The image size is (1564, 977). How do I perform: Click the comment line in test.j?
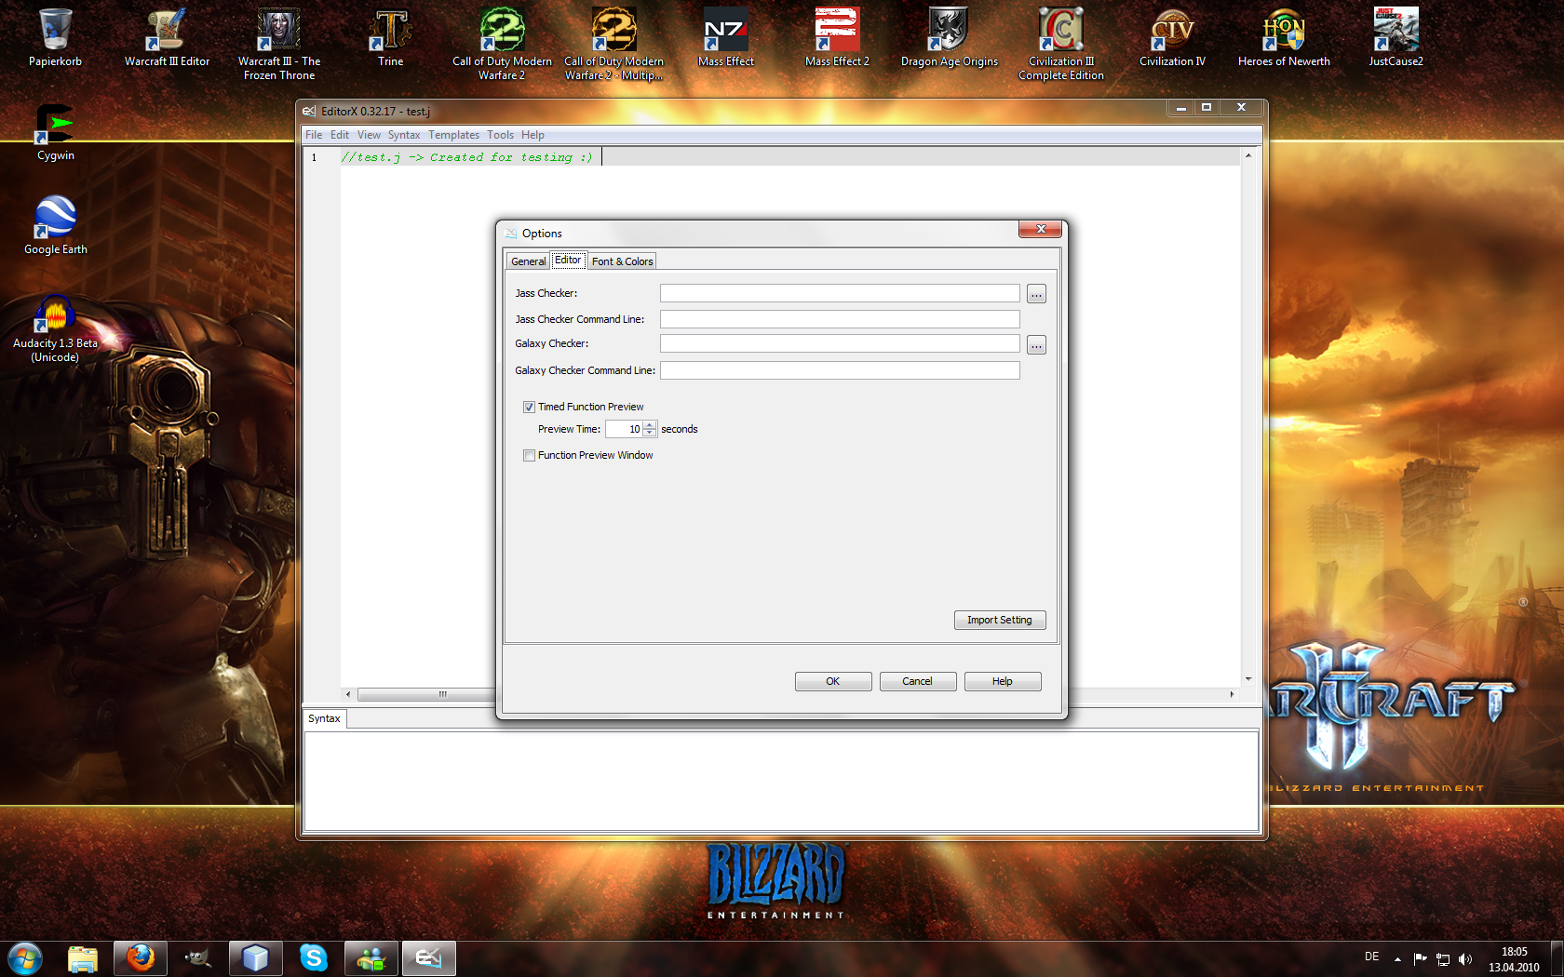pyautogui.click(x=467, y=157)
